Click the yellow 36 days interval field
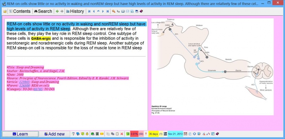Screen dimensions: 285x139 click(x=154, y=134)
